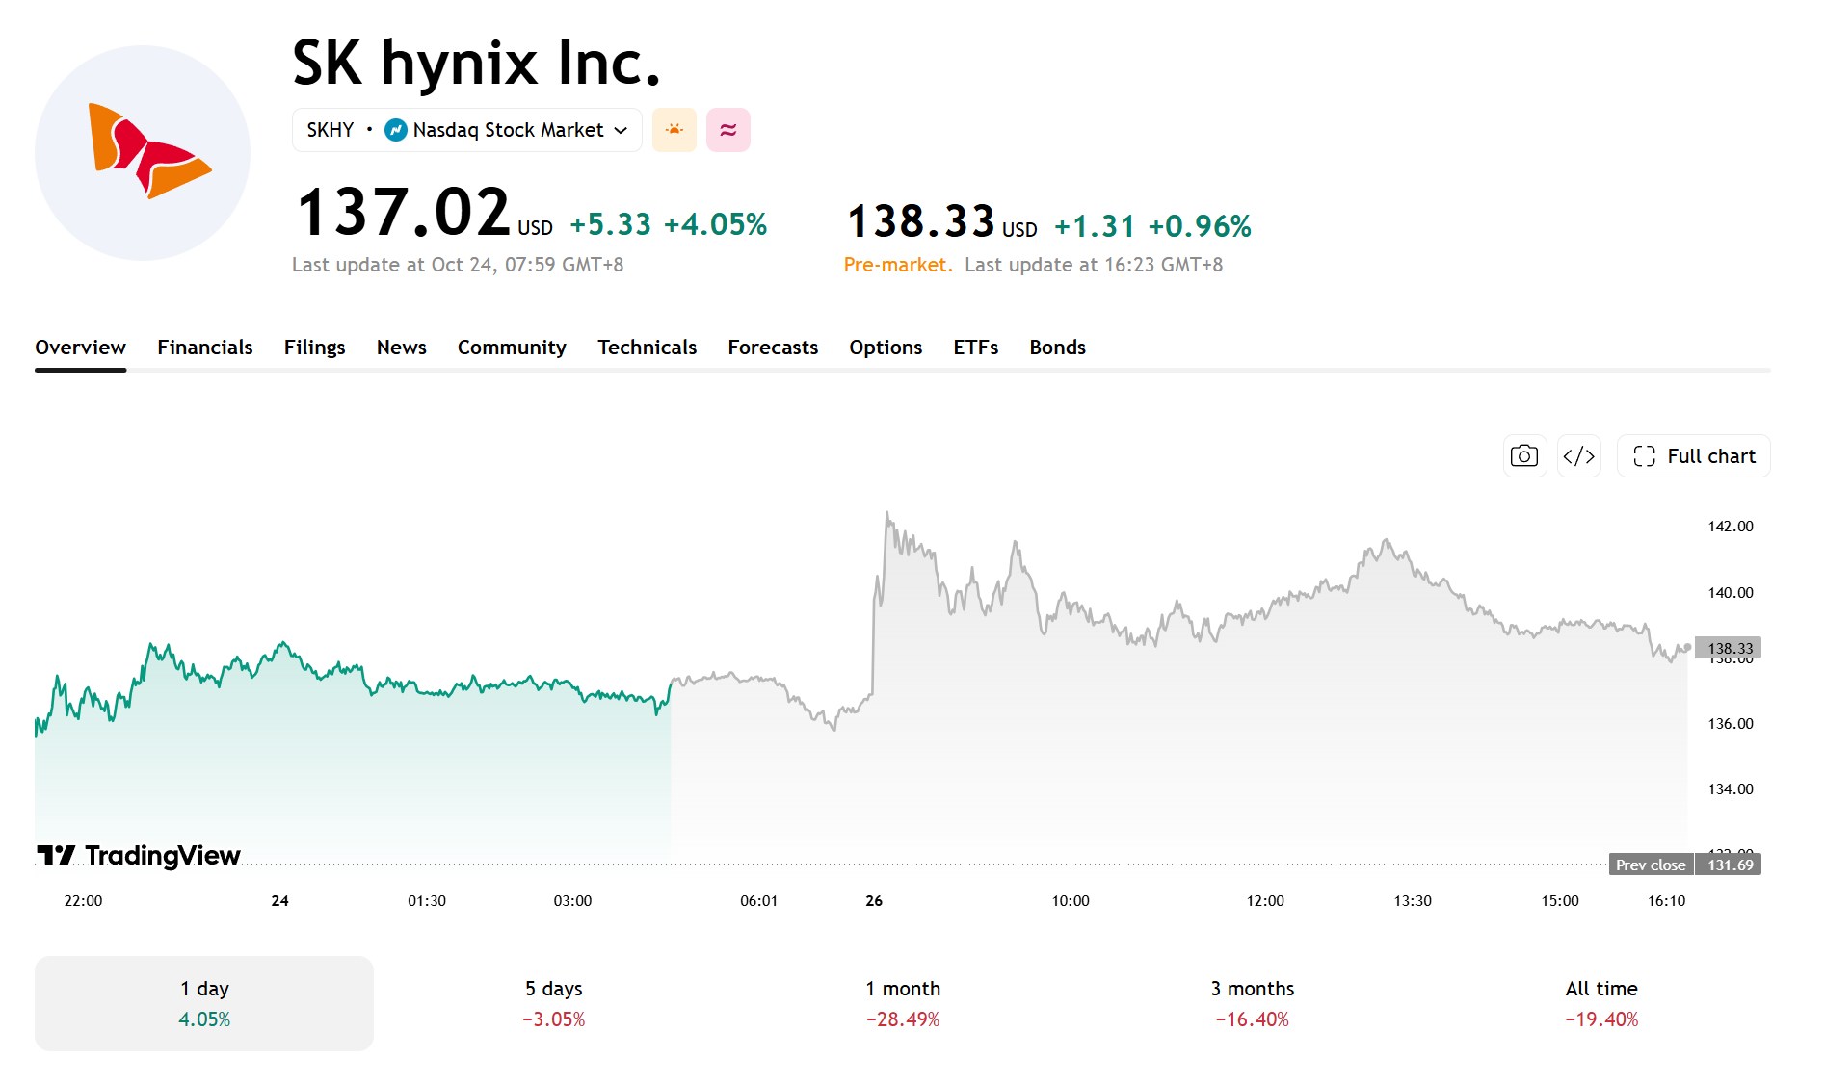This screenshot has width=1825, height=1084.
Task: Click the pink approximate-equals data icon
Action: 728,130
